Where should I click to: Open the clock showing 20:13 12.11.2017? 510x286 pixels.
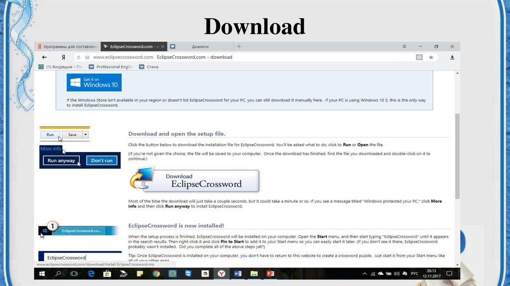(432, 274)
